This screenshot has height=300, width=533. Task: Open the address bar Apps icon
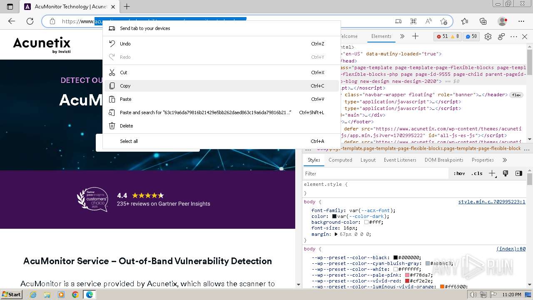pyautogui.click(x=413, y=21)
